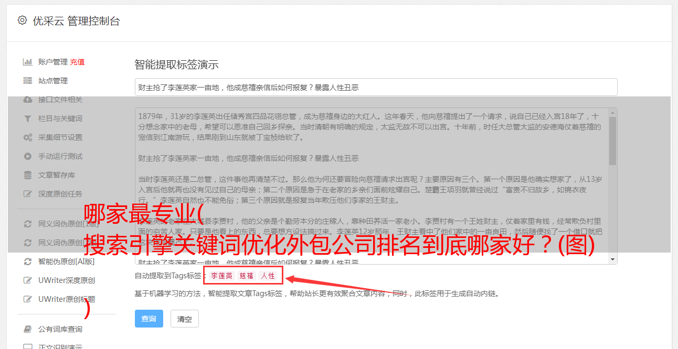The width and height of the screenshot is (678, 349).
Task: Open 账户管理 bar chart icon
Action: 27,62
